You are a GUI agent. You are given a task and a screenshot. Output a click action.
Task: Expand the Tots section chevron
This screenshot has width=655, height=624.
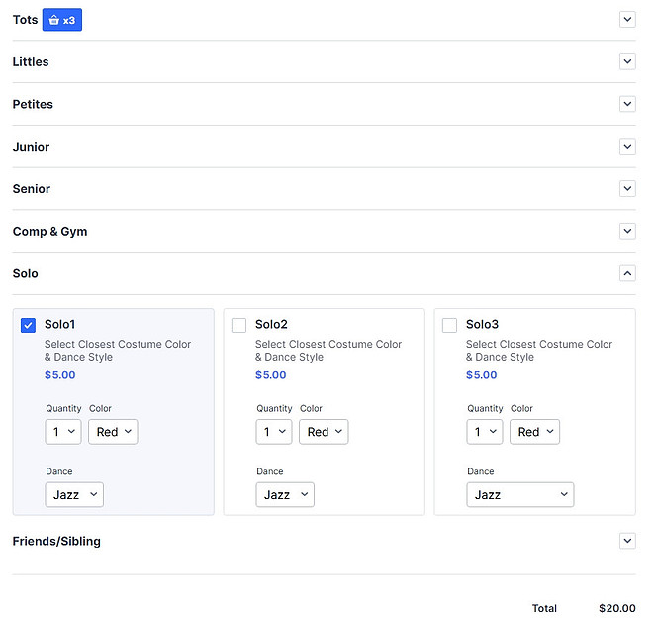pos(627,19)
